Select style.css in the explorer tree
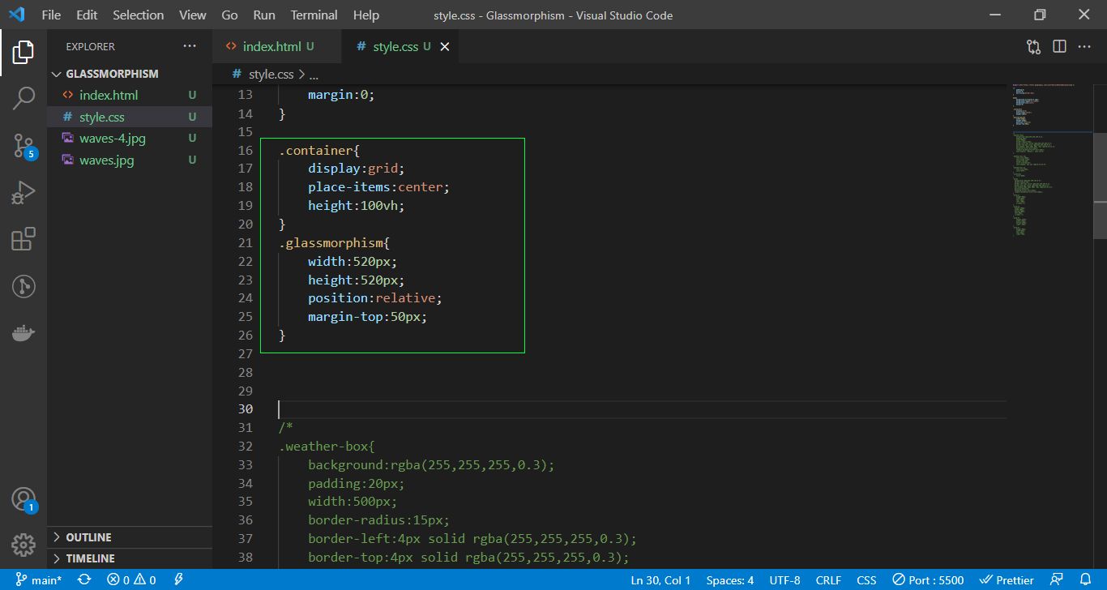 click(130, 117)
